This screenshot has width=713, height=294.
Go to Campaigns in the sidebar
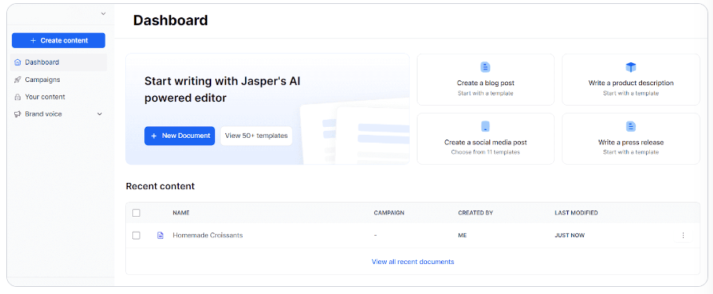(x=58, y=80)
